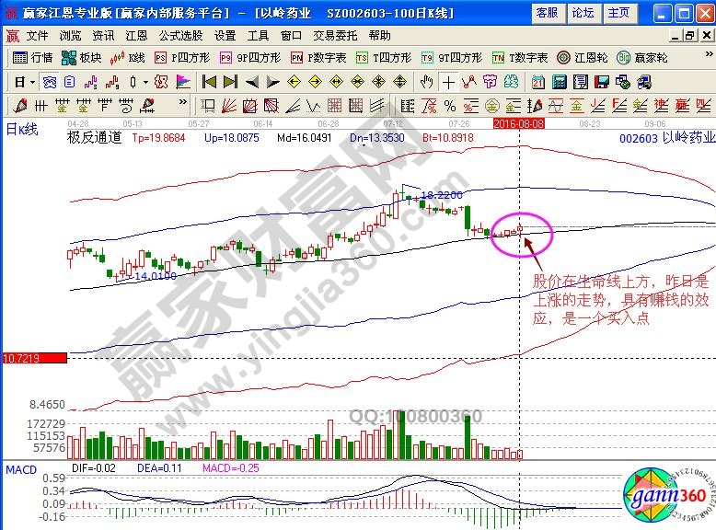Open the 窗口 menu
The height and width of the screenshot is (530, 716).
292,36
